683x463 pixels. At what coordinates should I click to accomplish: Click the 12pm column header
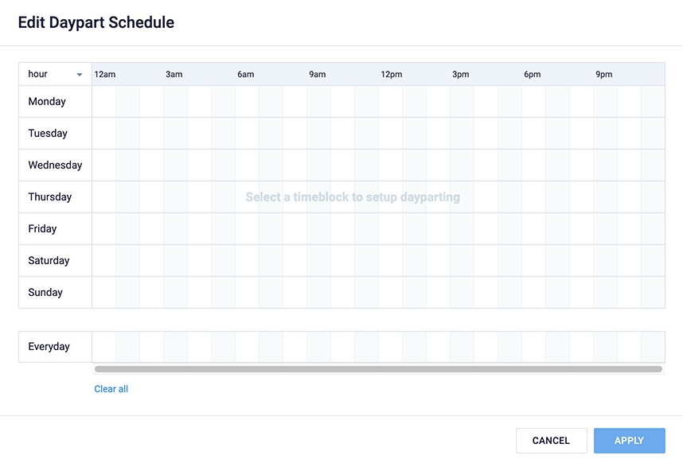click(x=392, y=75)
